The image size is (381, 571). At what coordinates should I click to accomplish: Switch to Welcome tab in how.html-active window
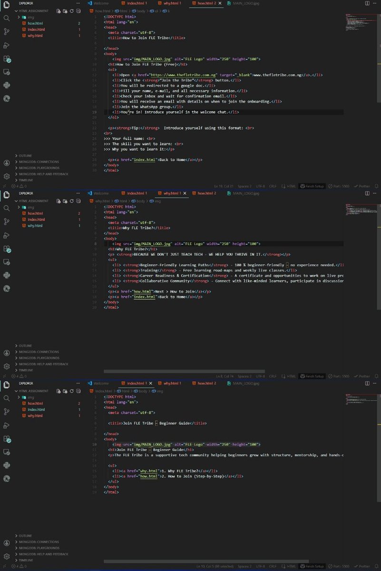click(98, 3)
